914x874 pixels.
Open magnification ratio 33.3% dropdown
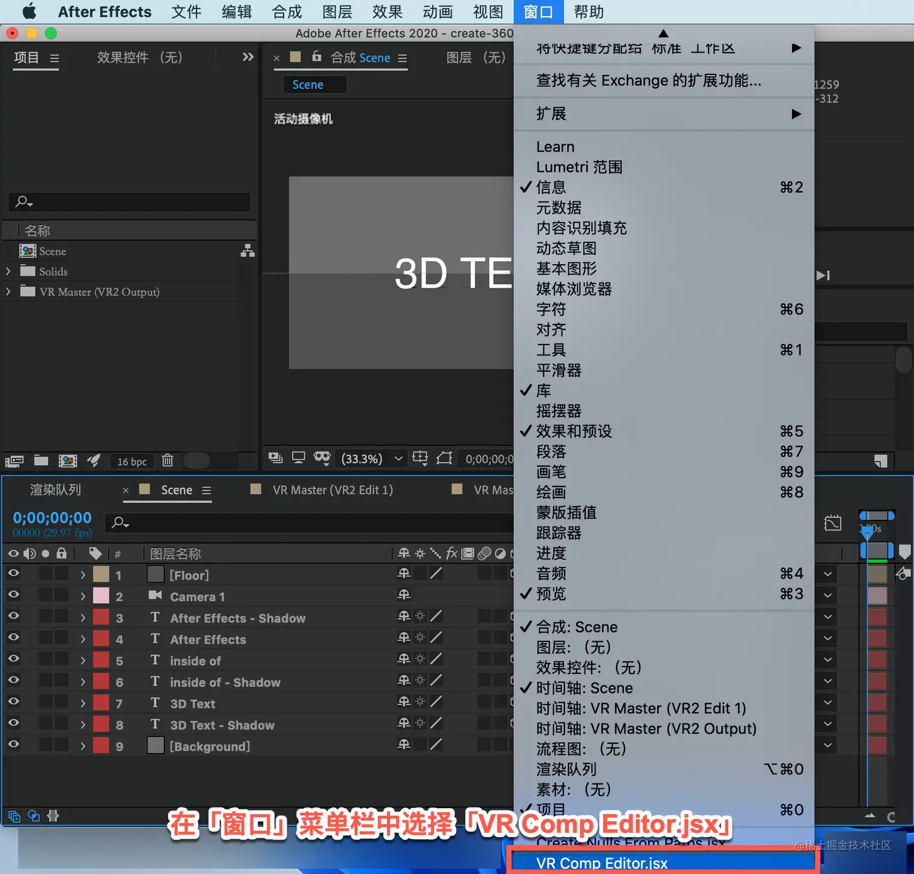[372, 459]
